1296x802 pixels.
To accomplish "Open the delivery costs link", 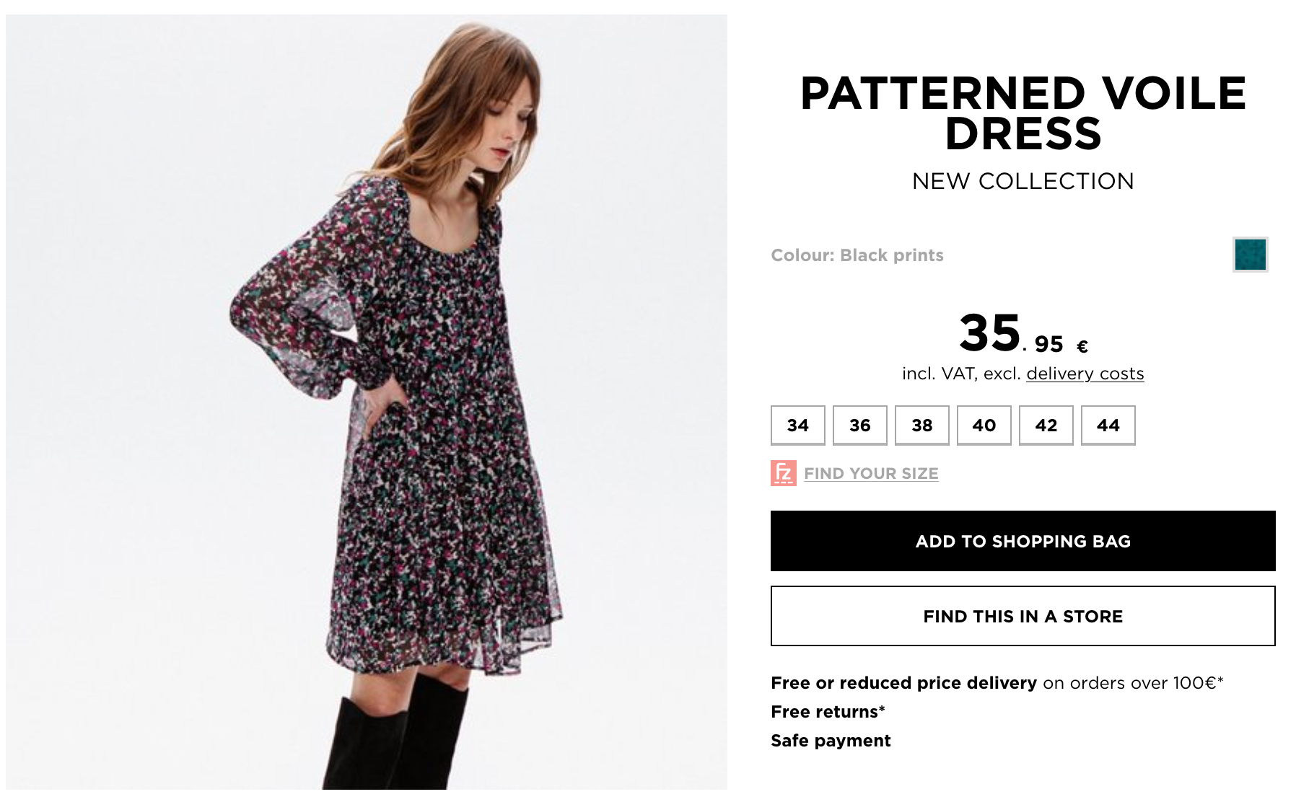I will pyautogui.click(x=1085, y=374).
